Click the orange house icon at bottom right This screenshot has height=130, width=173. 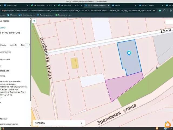168,124
